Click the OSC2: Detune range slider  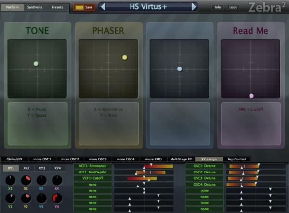256,172
